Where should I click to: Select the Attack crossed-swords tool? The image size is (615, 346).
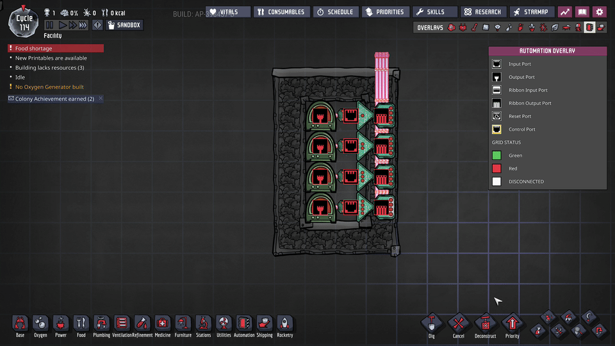pyautogui.click(x=559, y=331)
